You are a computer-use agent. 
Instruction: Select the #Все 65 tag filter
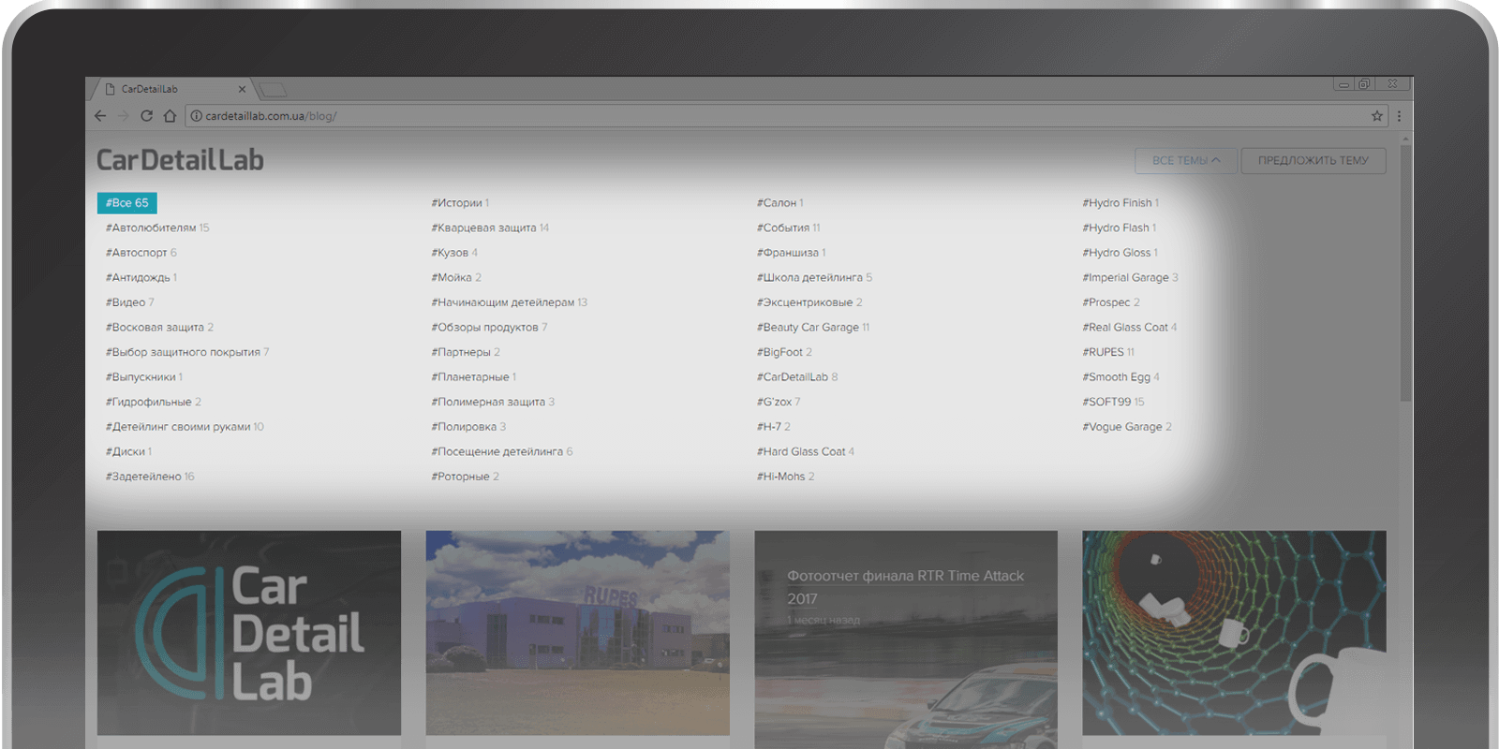pyautogui.click(x=126, y=203)
